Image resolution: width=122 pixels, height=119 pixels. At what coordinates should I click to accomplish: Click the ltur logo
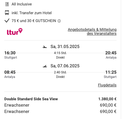coord(15,32)
